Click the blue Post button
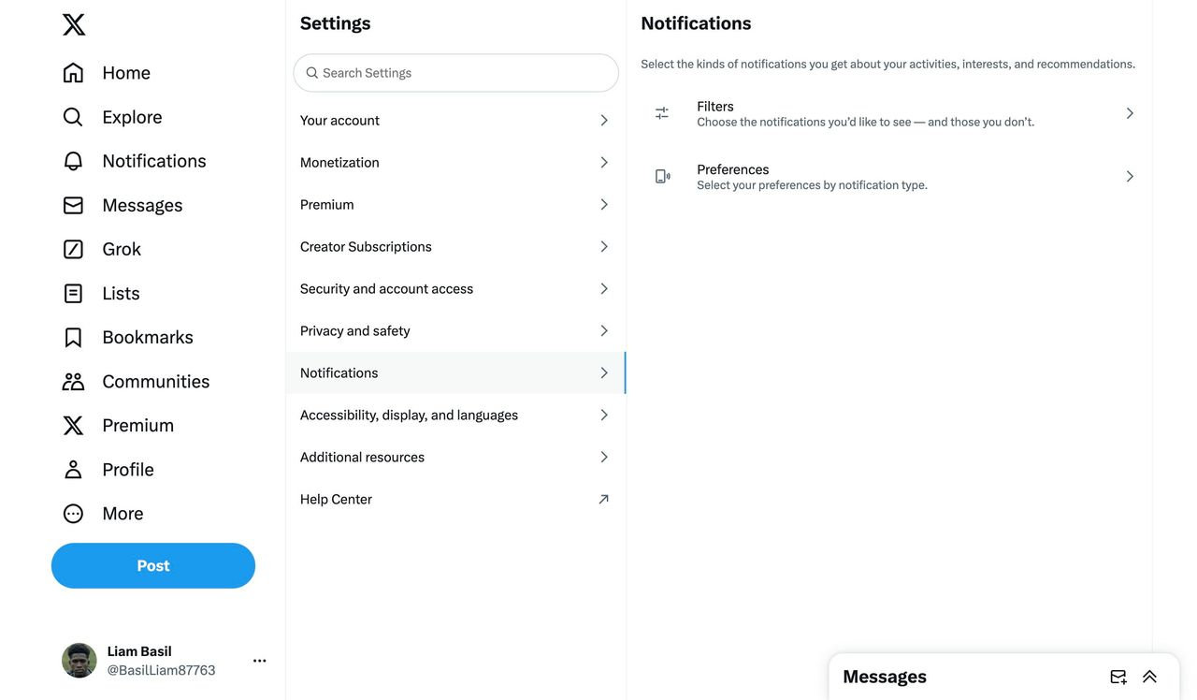 [153, 565]
